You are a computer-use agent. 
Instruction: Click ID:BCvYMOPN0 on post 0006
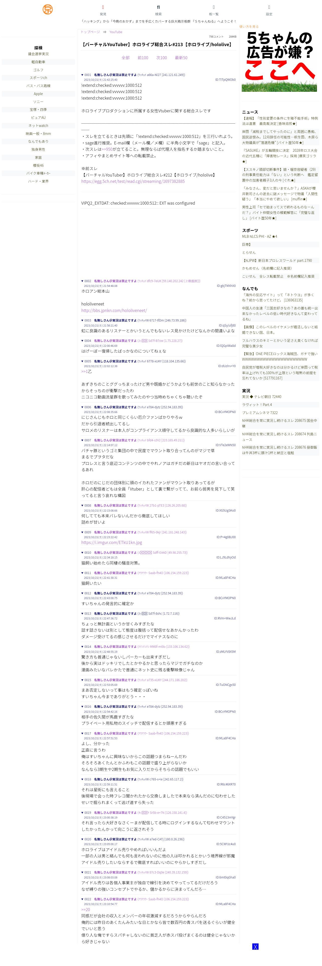click(x=225, y=412)
